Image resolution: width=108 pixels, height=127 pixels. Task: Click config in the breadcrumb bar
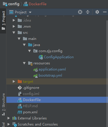[x=14, y=4]
